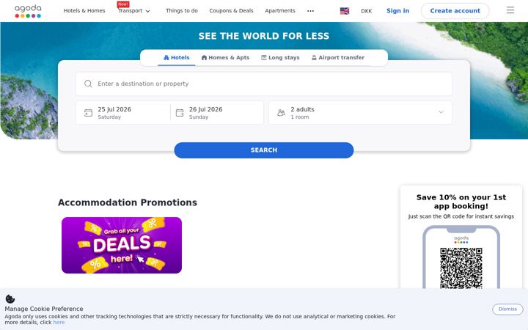The image size is (528, 330).
Task: Click the check-out calendar icon
Action: (180, 113)
